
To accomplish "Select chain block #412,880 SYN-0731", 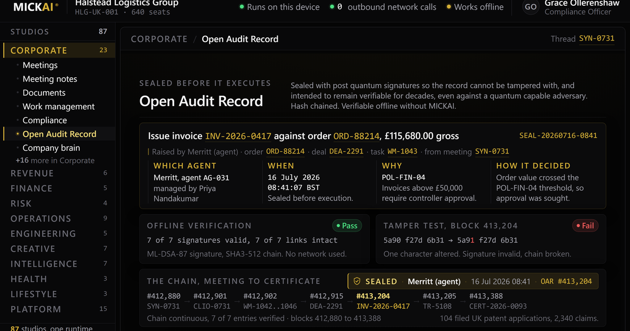I will click(164, 301).
